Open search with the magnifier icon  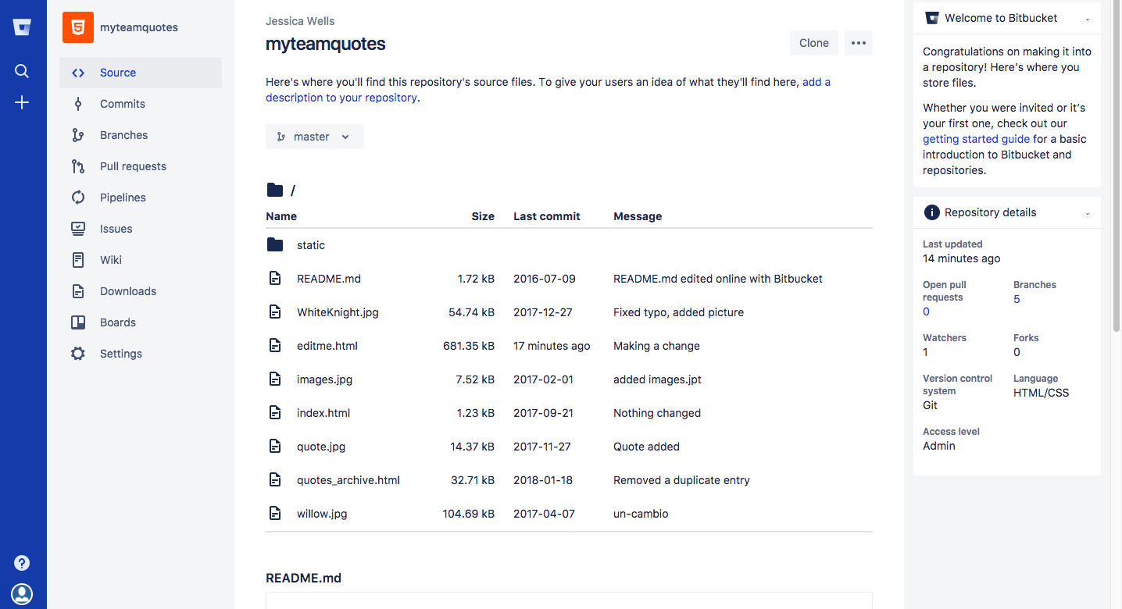[22, 71]
